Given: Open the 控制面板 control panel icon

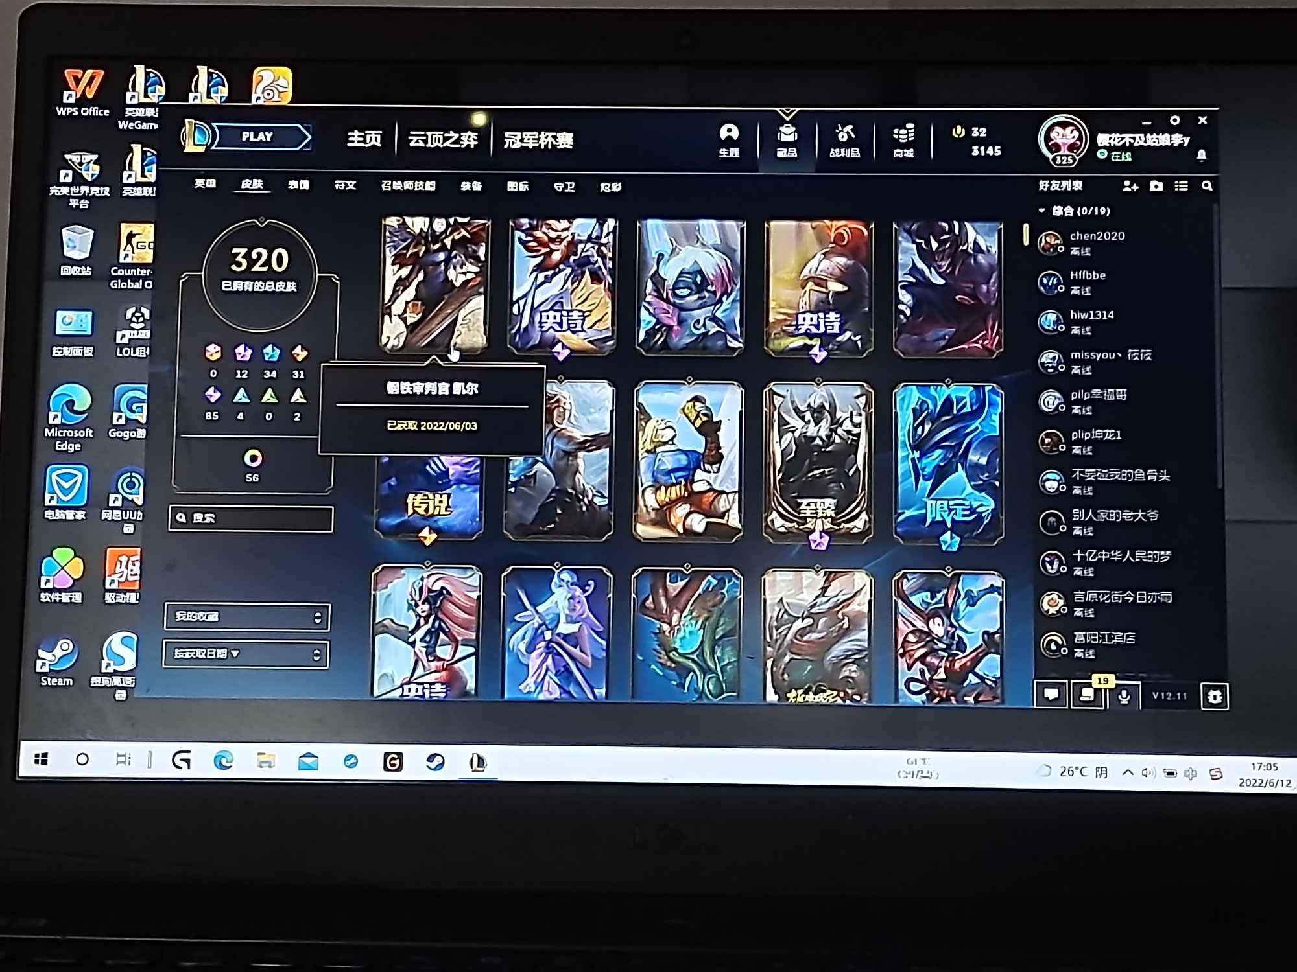Looking at the screenshot, I should pos(73,332).
